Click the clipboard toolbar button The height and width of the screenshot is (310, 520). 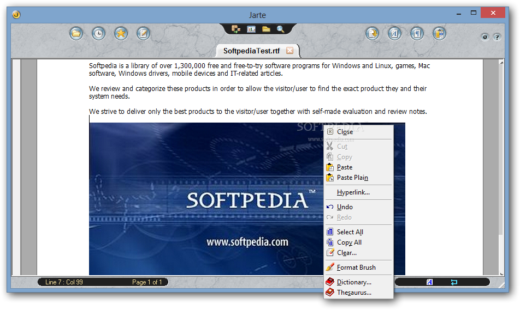coord(439,33)
